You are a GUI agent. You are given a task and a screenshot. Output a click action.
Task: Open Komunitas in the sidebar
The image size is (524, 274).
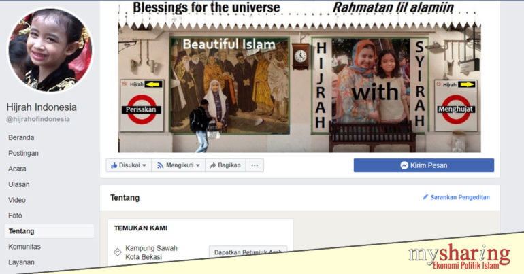click(x=24, y=247)
